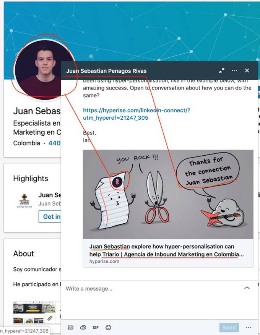Open the GIF picker
The image size is (260, 335).
coord(96,327)
